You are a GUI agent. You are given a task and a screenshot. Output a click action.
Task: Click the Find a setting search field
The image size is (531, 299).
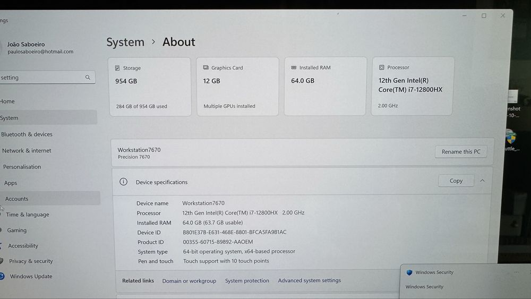tap(47, 77)
